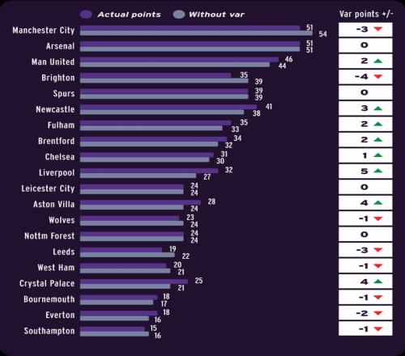405x356 pixels.
Task: Click the Wolves team label
Action: [62, 220]
